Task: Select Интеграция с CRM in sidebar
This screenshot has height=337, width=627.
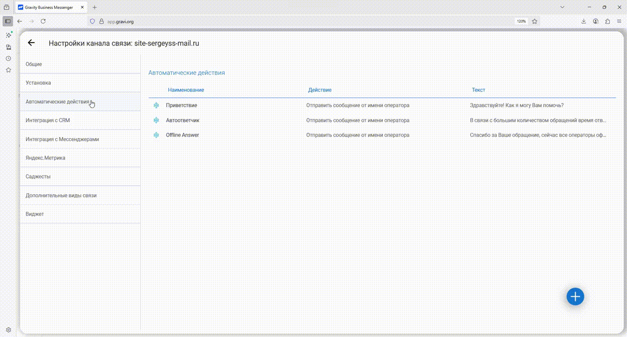Action: [x=48, y=120]
